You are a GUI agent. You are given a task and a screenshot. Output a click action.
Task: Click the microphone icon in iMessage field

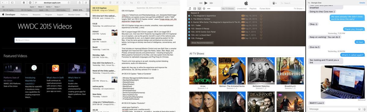[364, 109]
